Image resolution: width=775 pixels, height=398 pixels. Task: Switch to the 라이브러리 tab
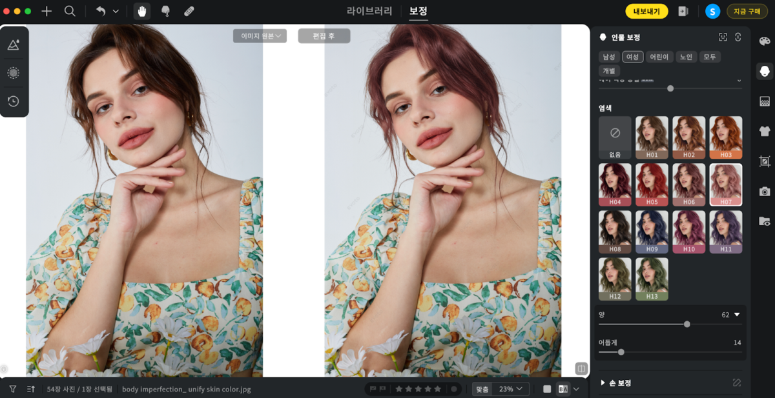coord(369,11)
